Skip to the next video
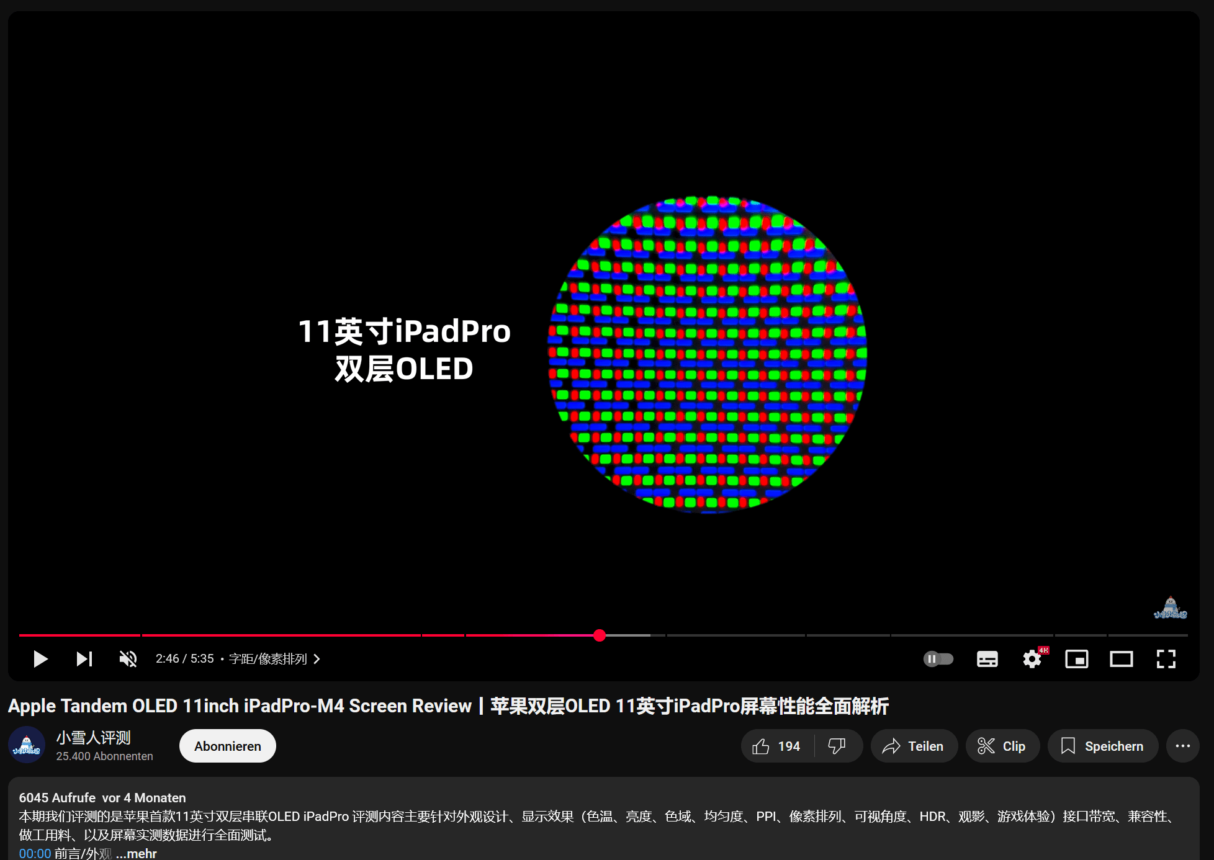1214x860 pixels. 84,659
